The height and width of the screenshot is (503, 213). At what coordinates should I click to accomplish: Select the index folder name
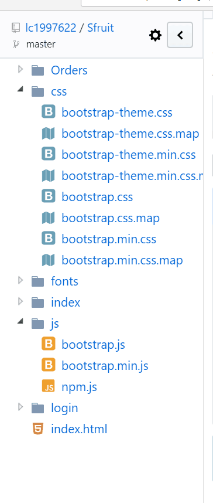tap(66, 303)
